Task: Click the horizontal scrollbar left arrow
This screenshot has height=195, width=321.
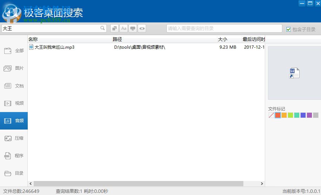Action: [x=31, y=183]
